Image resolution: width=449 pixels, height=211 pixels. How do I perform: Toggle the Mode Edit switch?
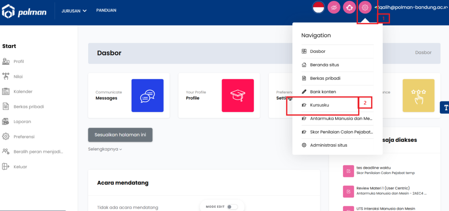[232, 207]
